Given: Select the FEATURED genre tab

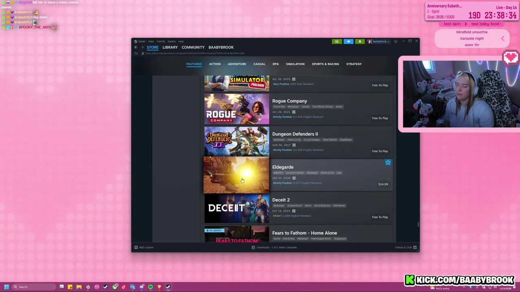Looking at the screenshot, I should click(194, 64).
